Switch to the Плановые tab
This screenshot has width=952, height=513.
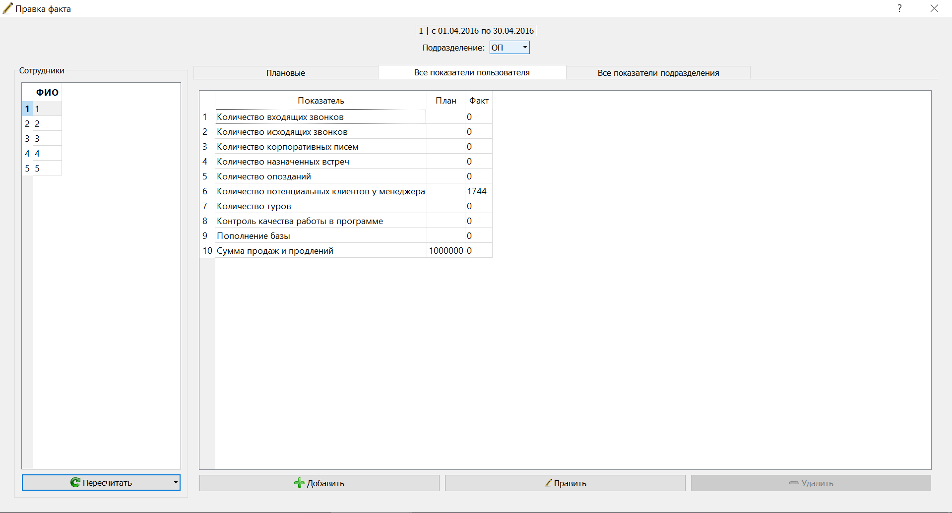click(x=286, y=73)
